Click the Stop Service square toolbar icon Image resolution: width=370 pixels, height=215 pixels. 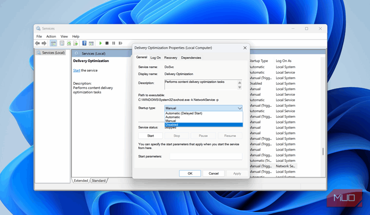point(107,43)
